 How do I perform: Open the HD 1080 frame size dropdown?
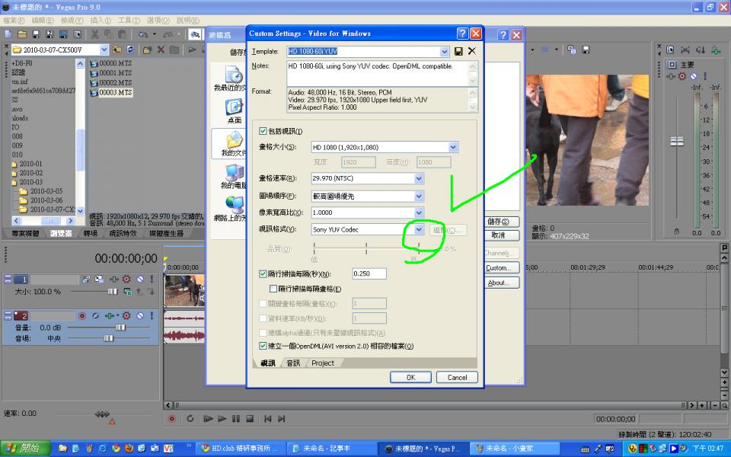[x=453, y=147]
